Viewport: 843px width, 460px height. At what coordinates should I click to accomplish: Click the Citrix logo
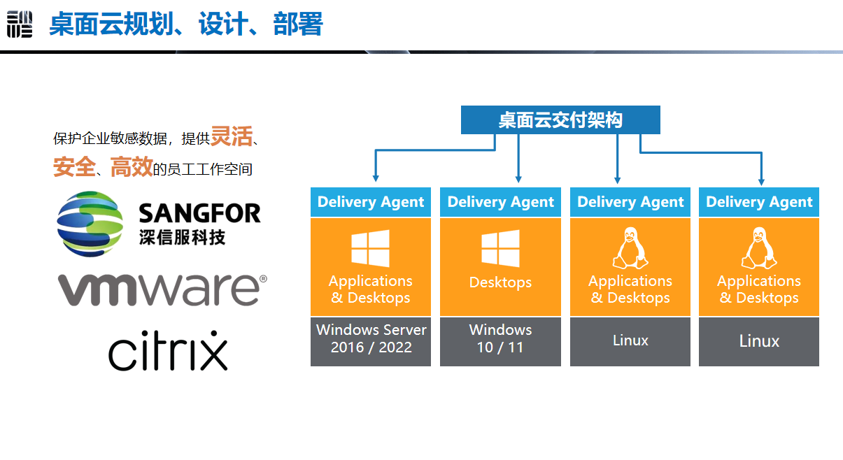click(169, 351)
